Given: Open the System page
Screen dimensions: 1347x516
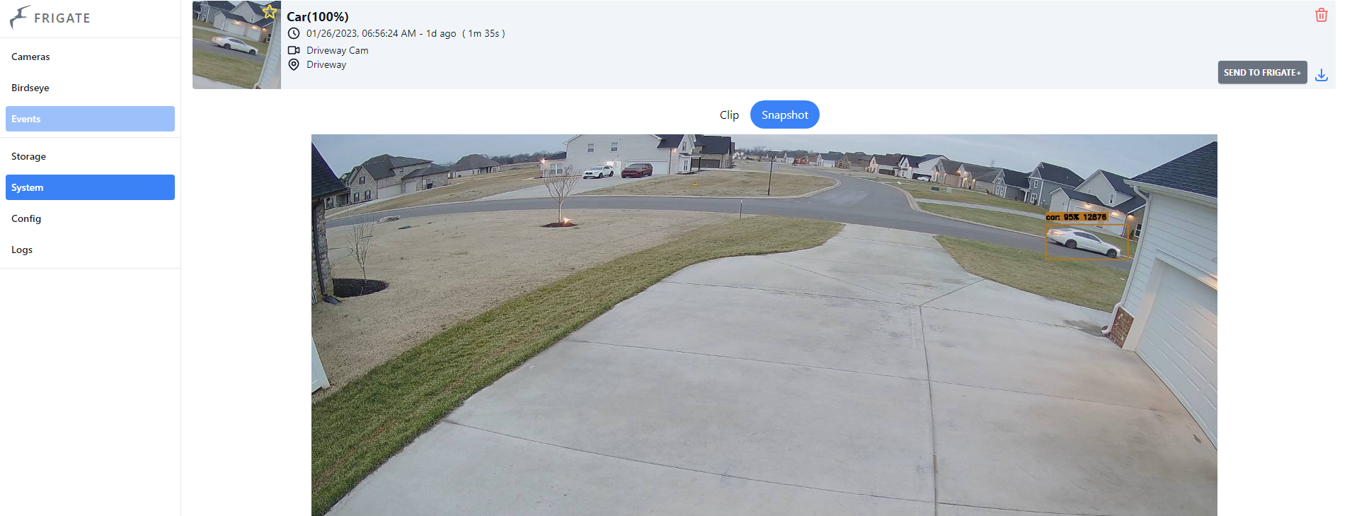Looking at the screenshot, I should (x=90, y=187).
